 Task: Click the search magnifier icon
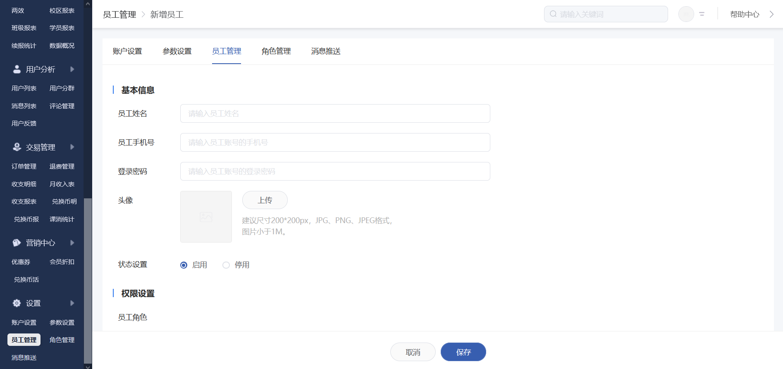coord(553,14)
